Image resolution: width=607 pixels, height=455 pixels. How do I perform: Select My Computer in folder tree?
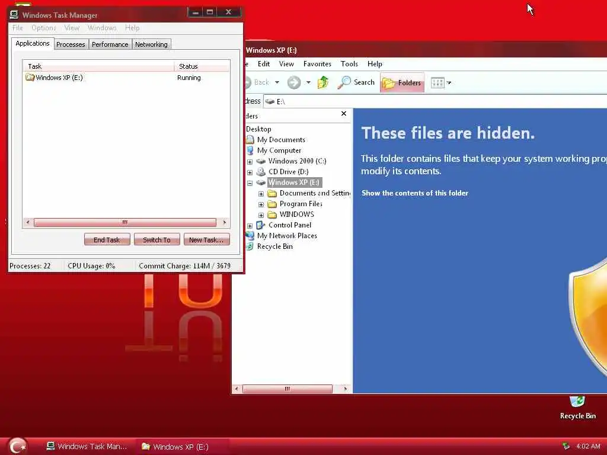click(279, 150)
